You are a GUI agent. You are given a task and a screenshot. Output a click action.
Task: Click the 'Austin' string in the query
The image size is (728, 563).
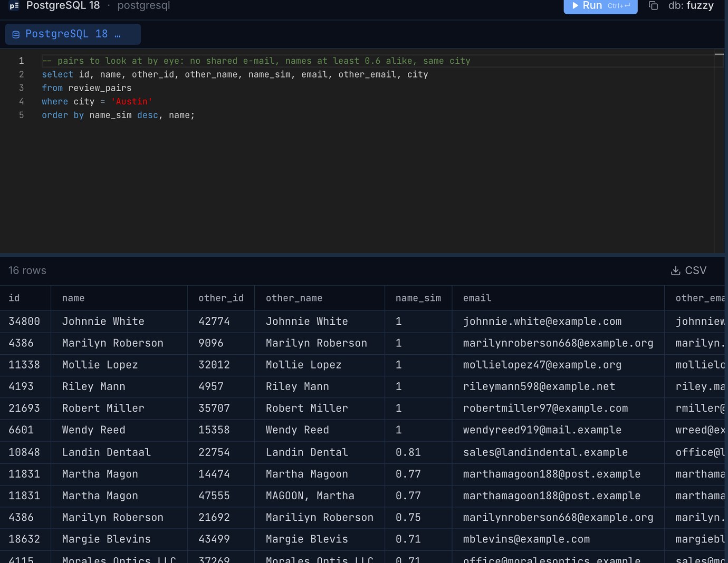(131, 101)
